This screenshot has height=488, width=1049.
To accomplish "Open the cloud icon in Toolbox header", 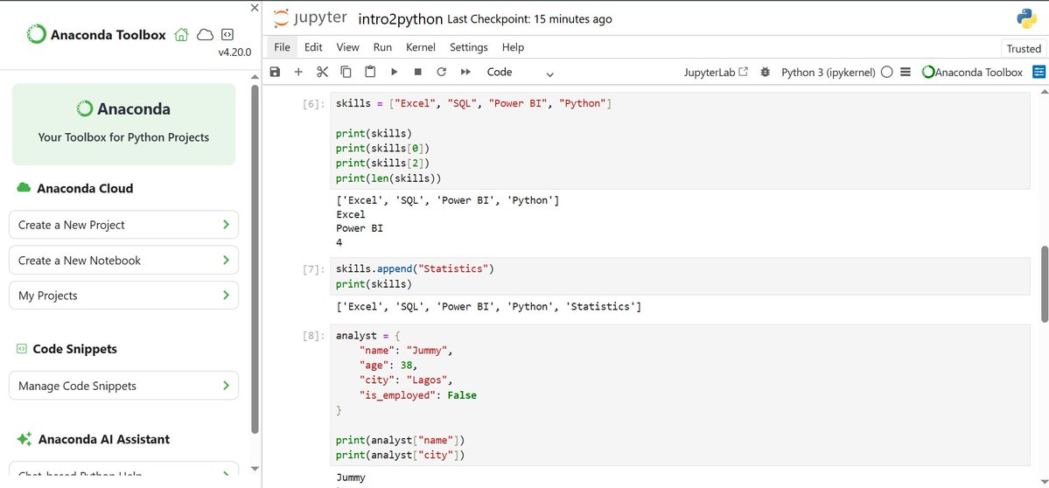I will point(205,35).
